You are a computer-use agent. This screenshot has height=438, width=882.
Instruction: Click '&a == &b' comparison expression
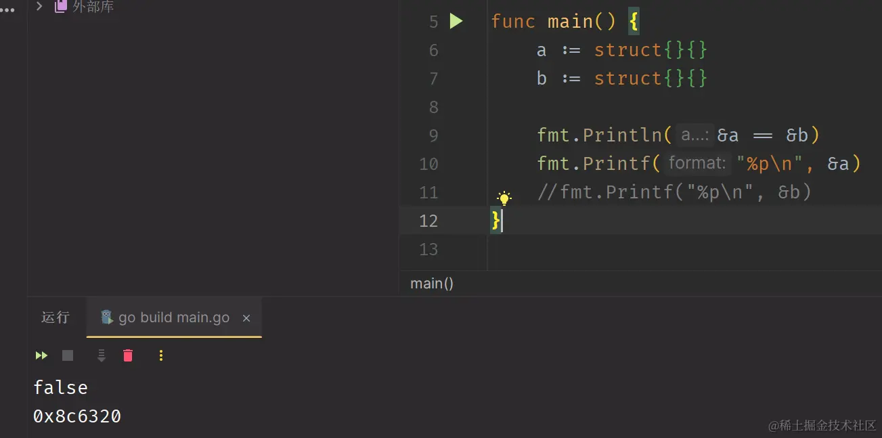pos(763,135)
